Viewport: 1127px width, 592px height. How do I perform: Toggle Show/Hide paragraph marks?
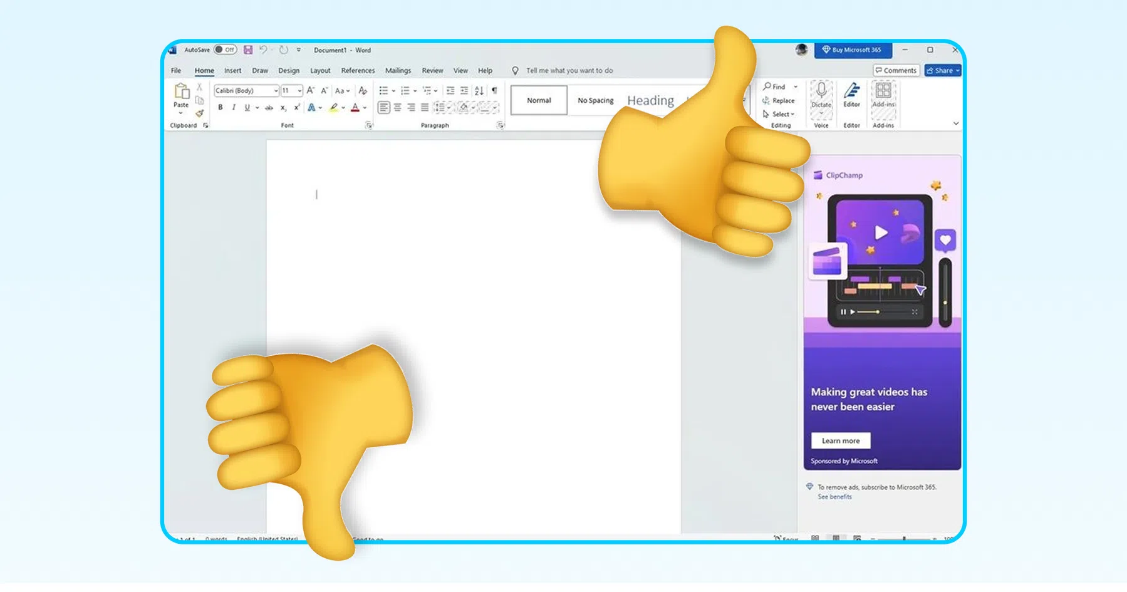[x=494, y=91]
